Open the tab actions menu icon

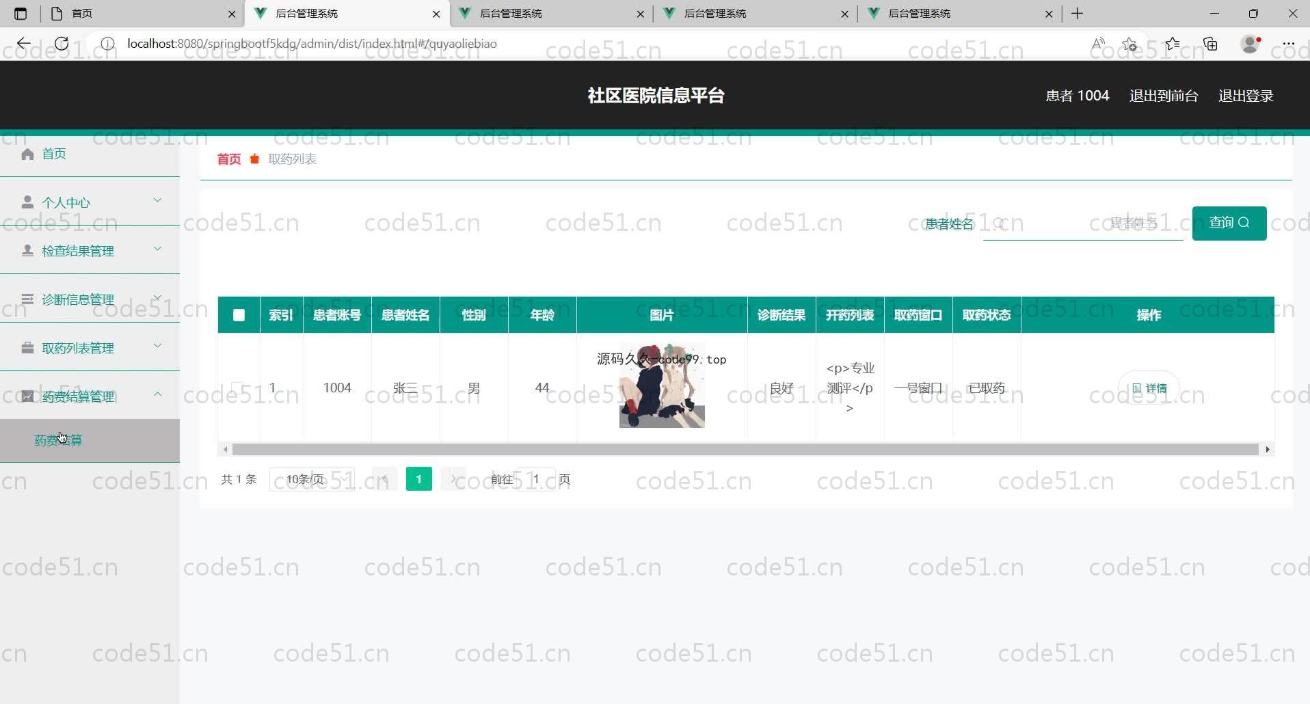click(x=21, y=14)
